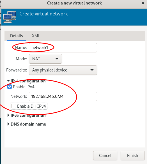Close the Create a new virtual network dialog

tap(143, 3)
